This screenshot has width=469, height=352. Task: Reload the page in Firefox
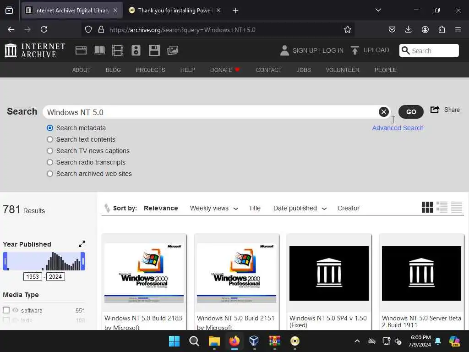point(44,29)
